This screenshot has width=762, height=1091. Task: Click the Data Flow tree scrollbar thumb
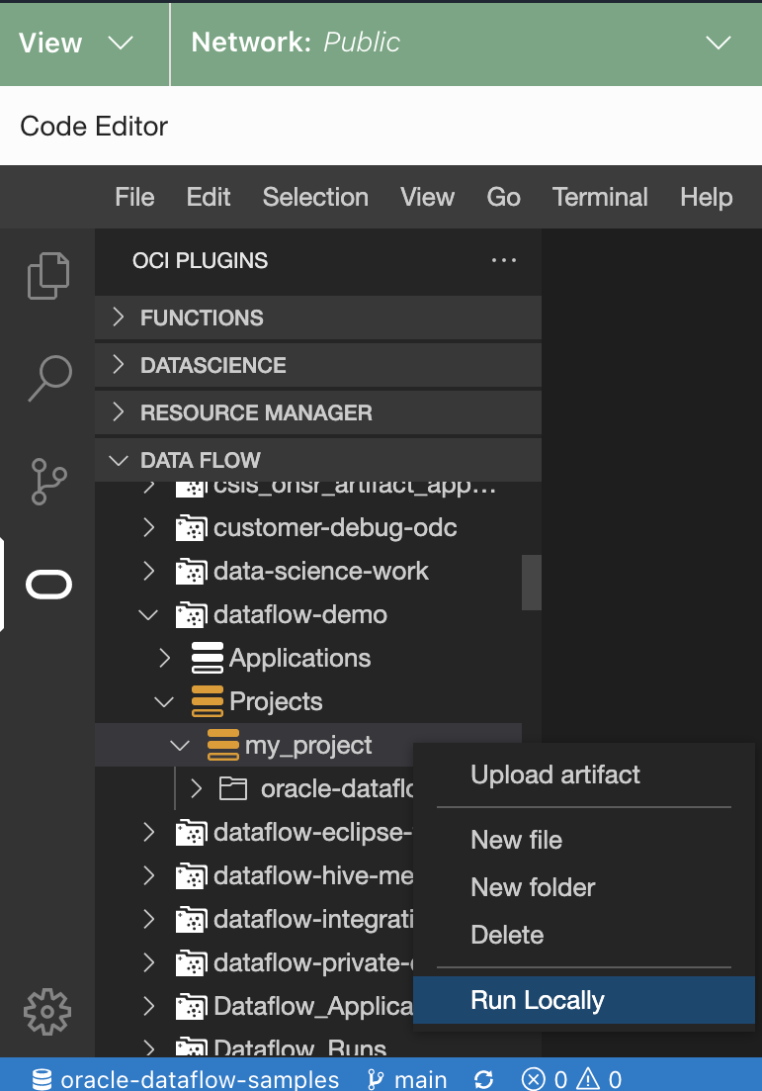pos(532,583)
